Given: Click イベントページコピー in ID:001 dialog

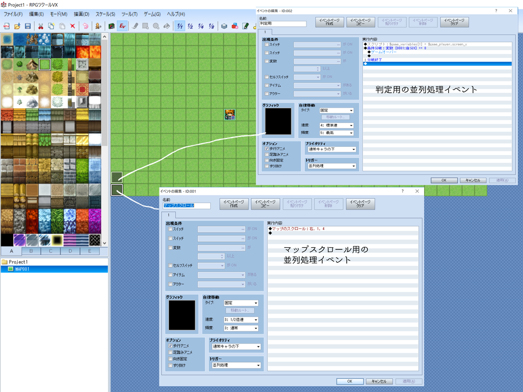Looking at the screenshot, I should (x=265, y=204).
